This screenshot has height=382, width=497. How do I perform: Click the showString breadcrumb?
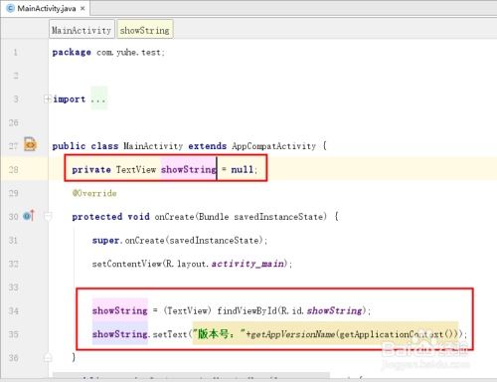[145, 30]
